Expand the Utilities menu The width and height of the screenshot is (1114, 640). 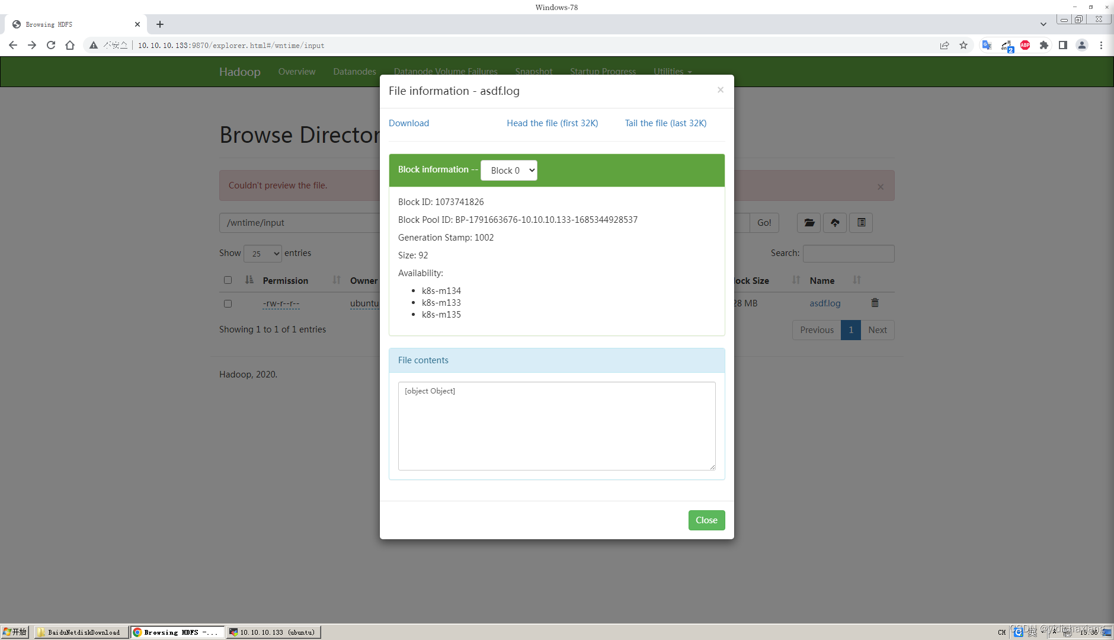(673, 71)
